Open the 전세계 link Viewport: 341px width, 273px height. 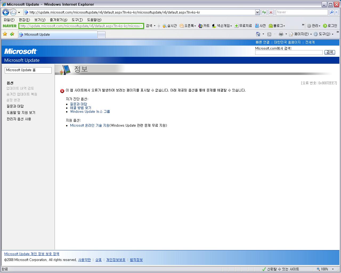[x=310, y=42]
